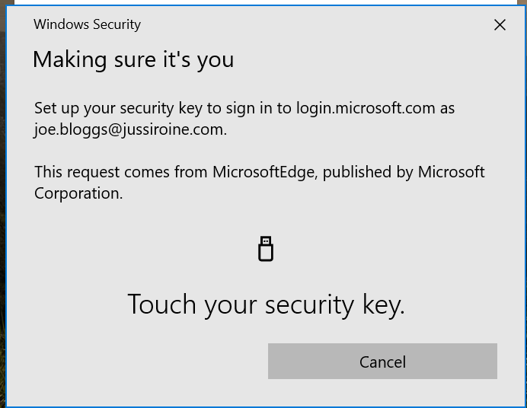Click the USB security key icon
The width and height of the screenshot is (527, 408).
pos(266,248)
